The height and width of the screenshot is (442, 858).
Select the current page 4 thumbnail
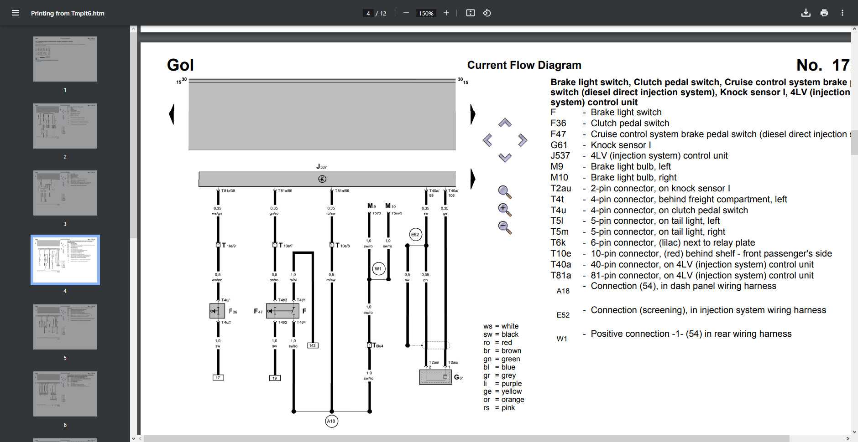tap(65, 260)
